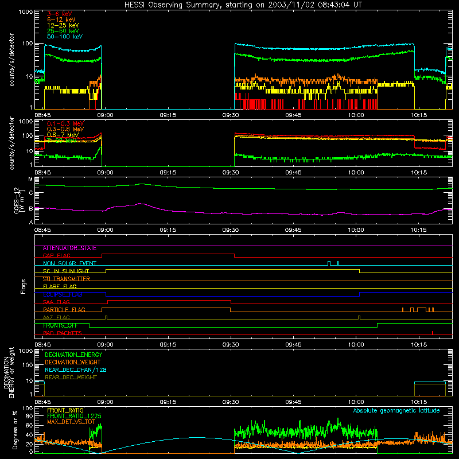
Task: Click the MAX_DET_VS_TOT legend label
Action: (x=71, y=422)
